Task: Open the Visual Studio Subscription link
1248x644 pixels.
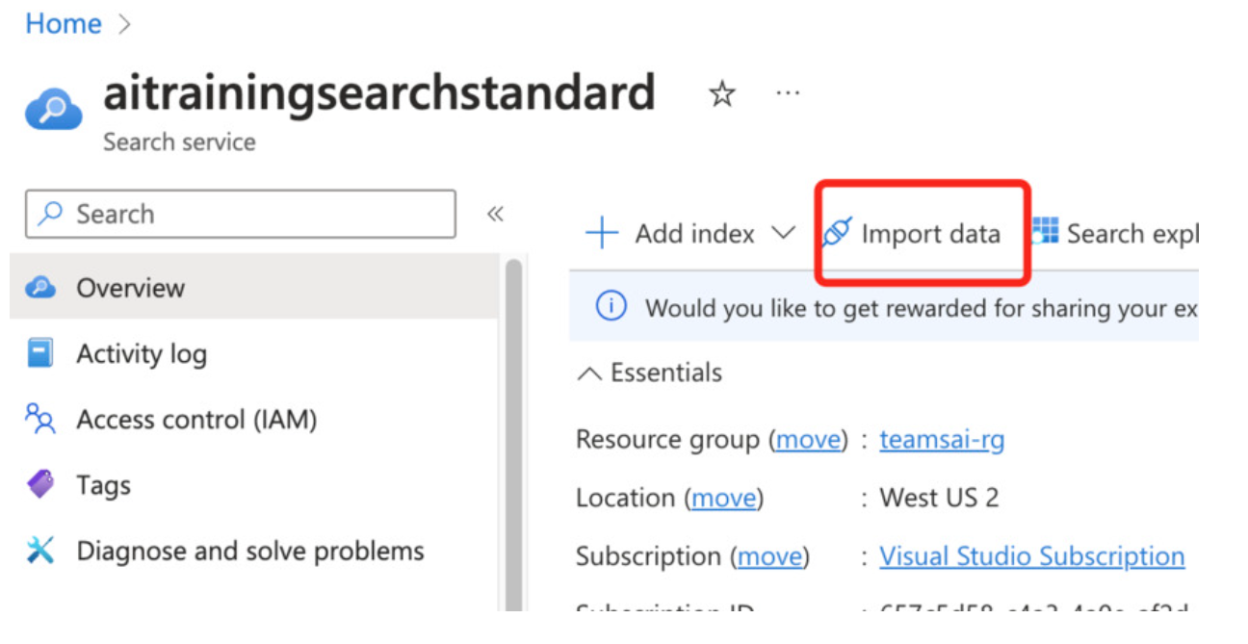Action: pyautogui.click(x=1031, y=556)
